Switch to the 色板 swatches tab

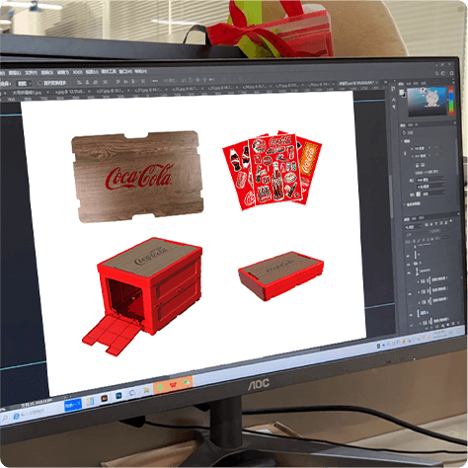[x=408, y=84]
